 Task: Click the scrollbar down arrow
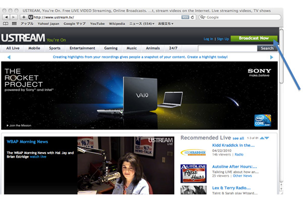(281, 189)
